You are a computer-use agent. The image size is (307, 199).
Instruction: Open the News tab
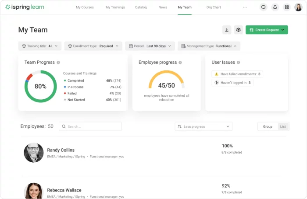(163, 7)
